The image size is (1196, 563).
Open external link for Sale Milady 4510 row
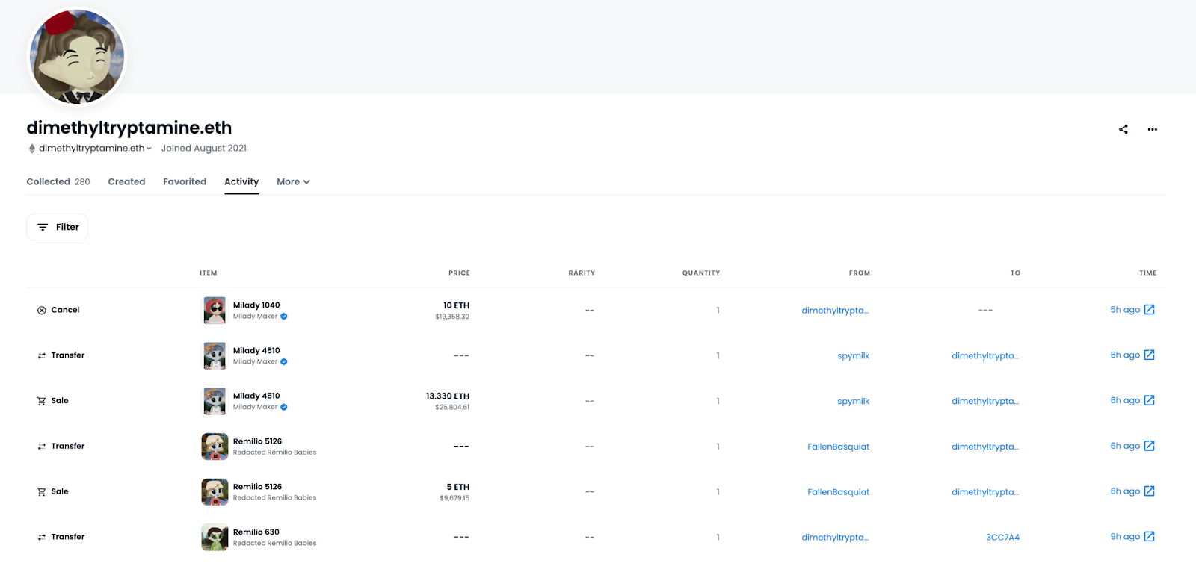[x=1150, y=401]
